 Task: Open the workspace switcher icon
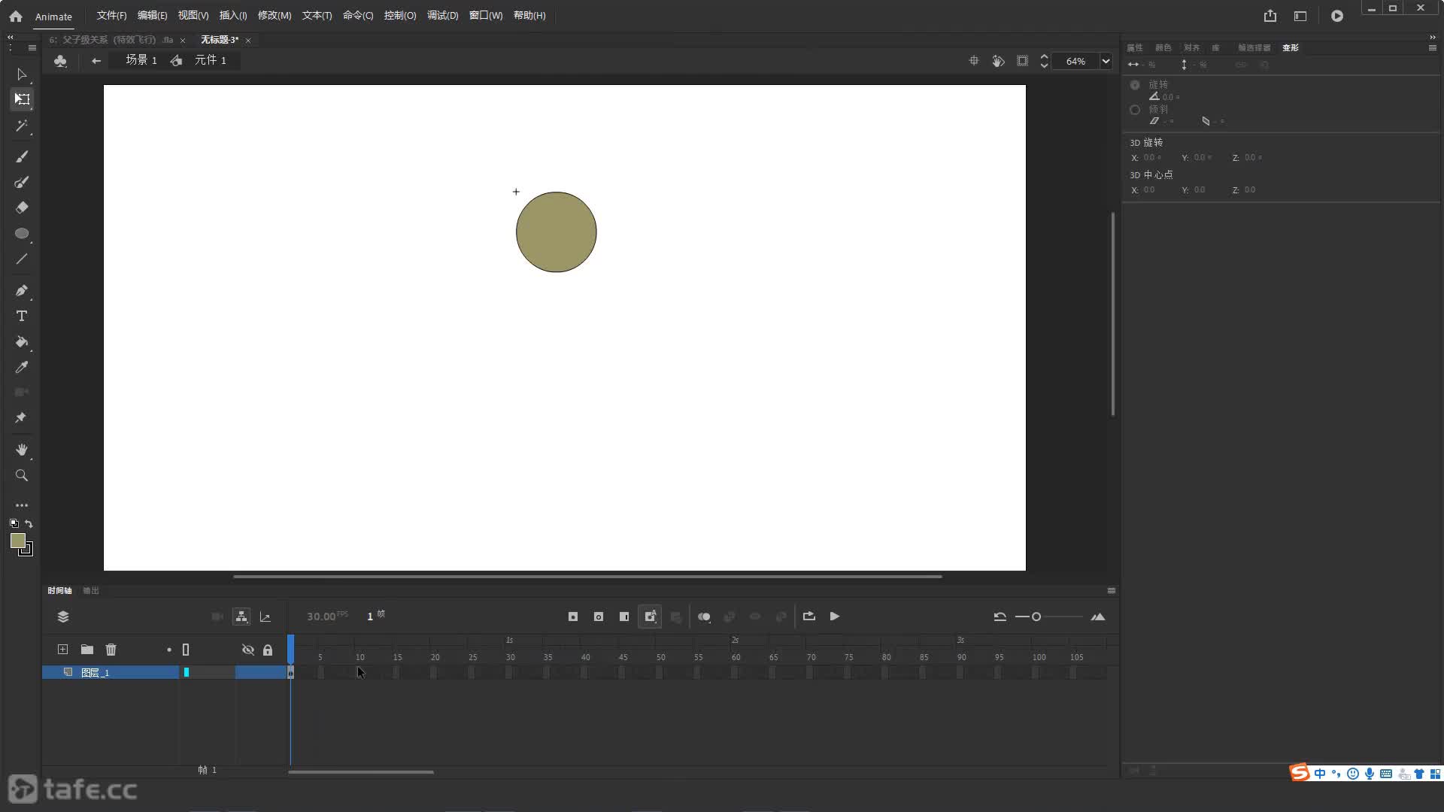coord(1300,16)
